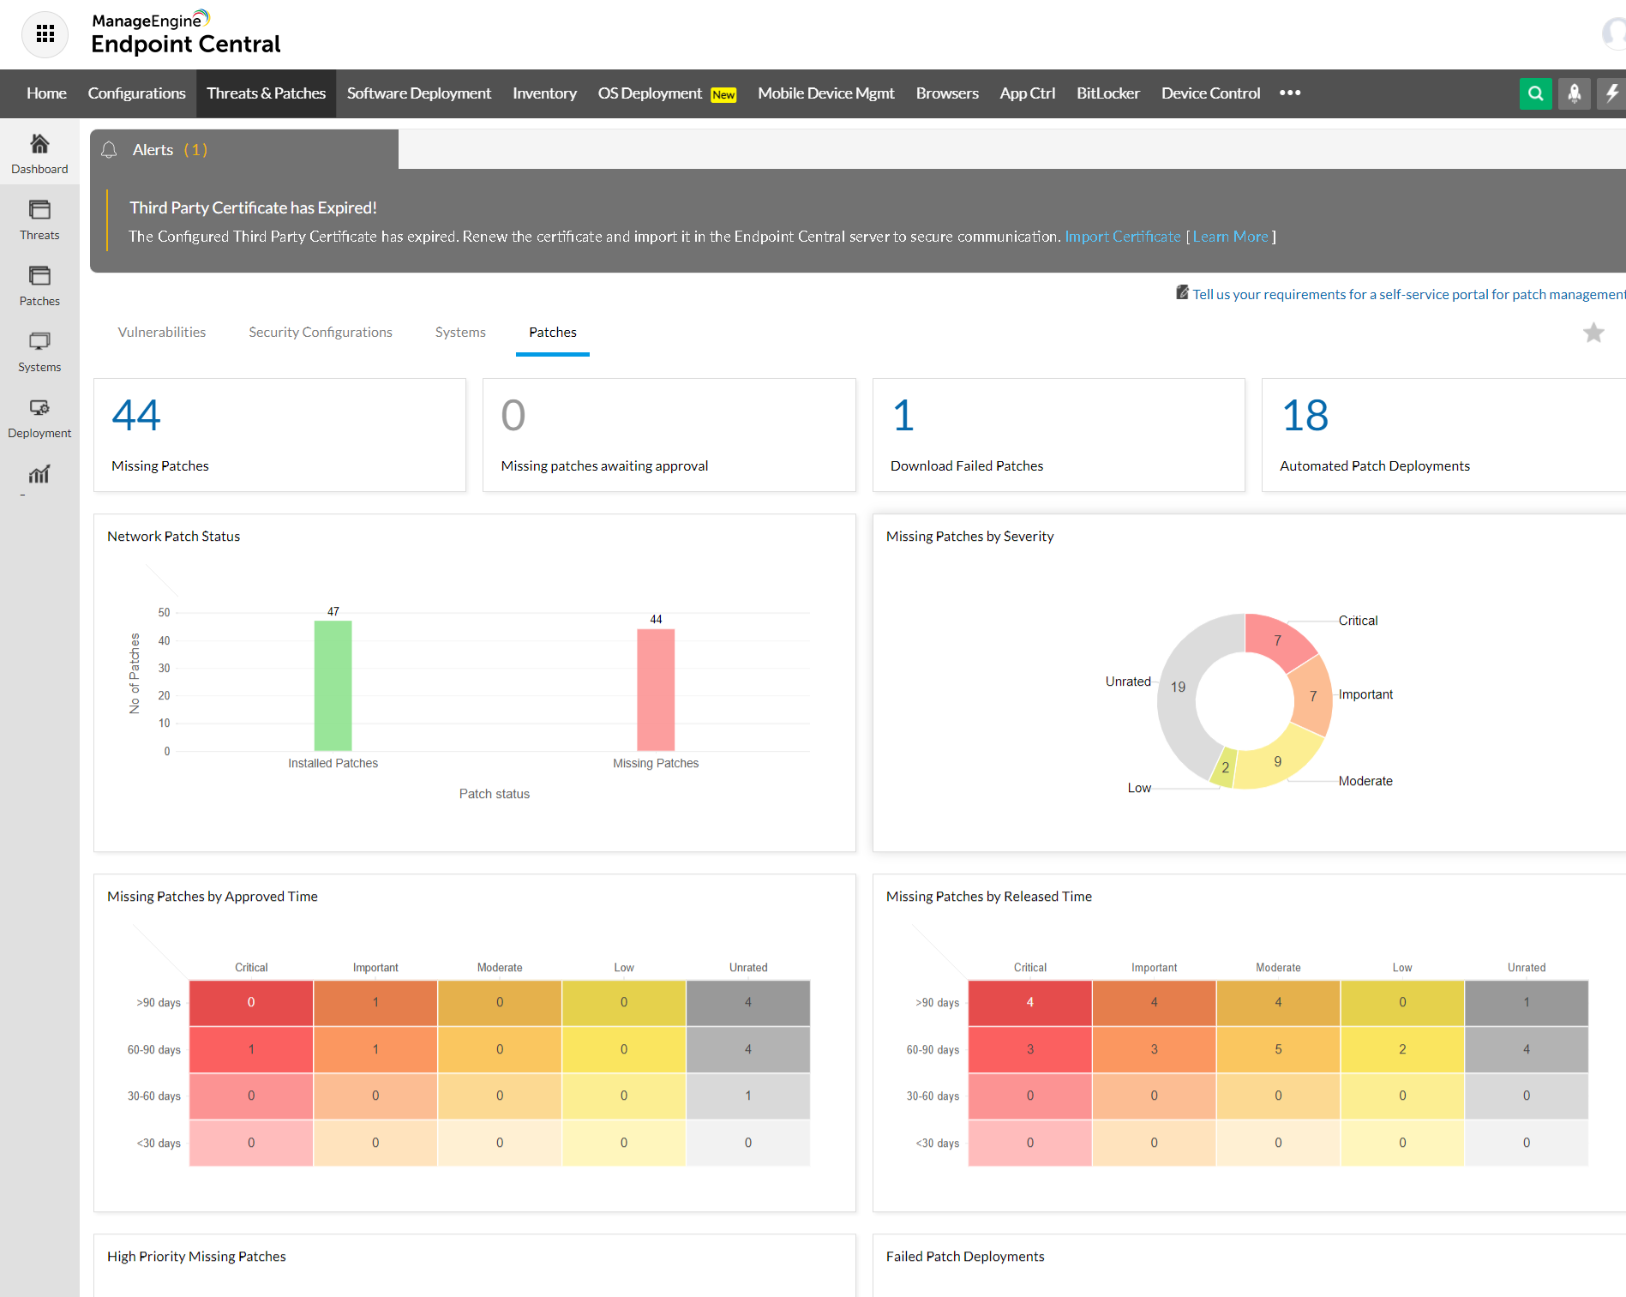Open the 0 awaiting approval count
This screenshot has height=1297, width=1626.
(513, 416)
